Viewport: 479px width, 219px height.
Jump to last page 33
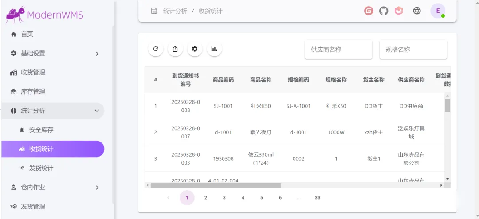click(x=318, y=198)
